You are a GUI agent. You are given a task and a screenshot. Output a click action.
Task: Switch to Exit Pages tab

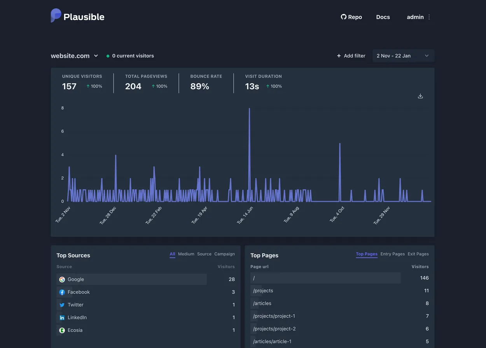pos(418,254)
